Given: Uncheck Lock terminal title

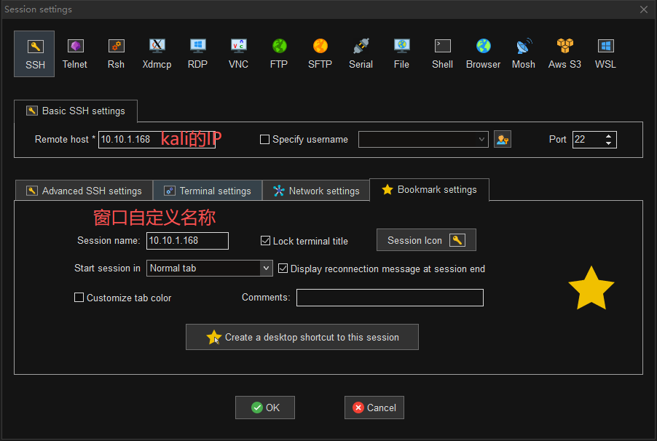Looking at the screenshot, I should [266, 241].
